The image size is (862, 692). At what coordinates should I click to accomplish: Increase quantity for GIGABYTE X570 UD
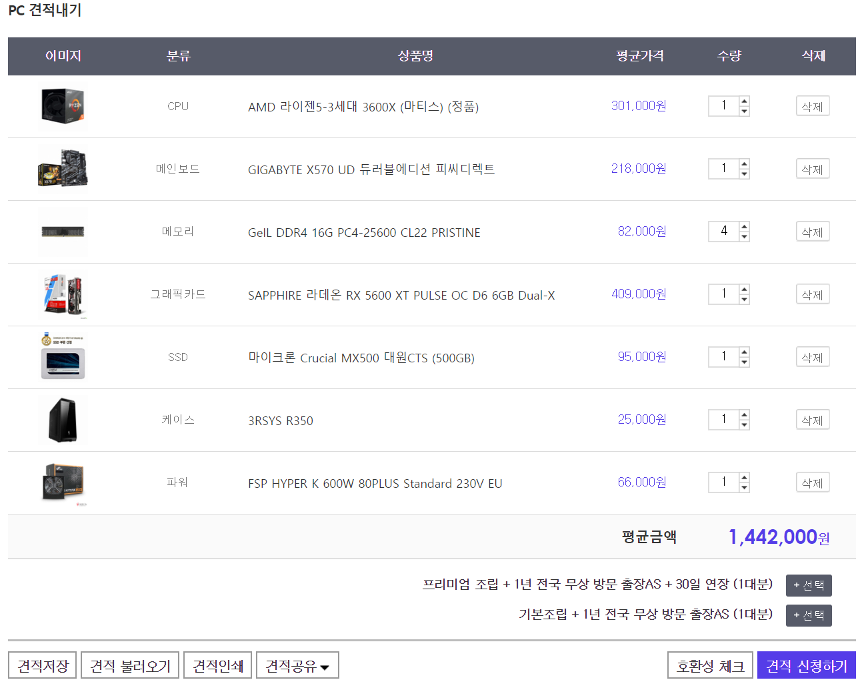tap(744, 164)
